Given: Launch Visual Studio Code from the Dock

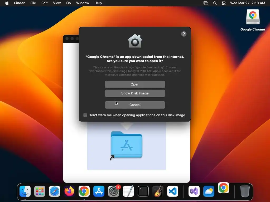Looking at the screenshot, I should (x=173, y=191).
